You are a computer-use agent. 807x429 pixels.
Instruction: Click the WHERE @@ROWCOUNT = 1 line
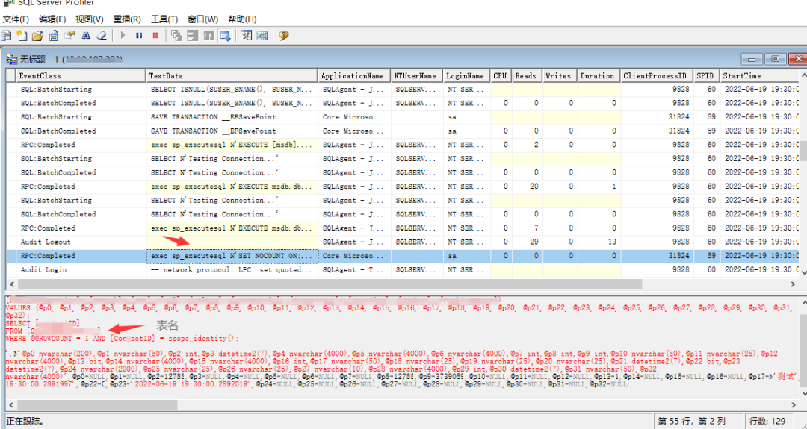(123, 338)
